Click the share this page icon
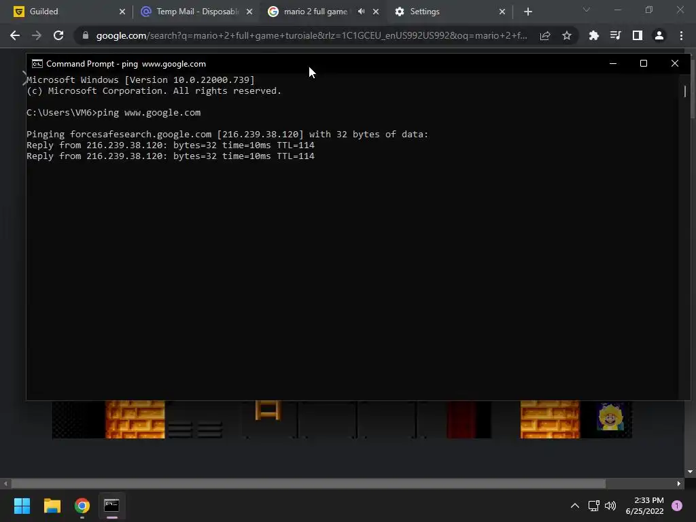 (x=545, y=35)
